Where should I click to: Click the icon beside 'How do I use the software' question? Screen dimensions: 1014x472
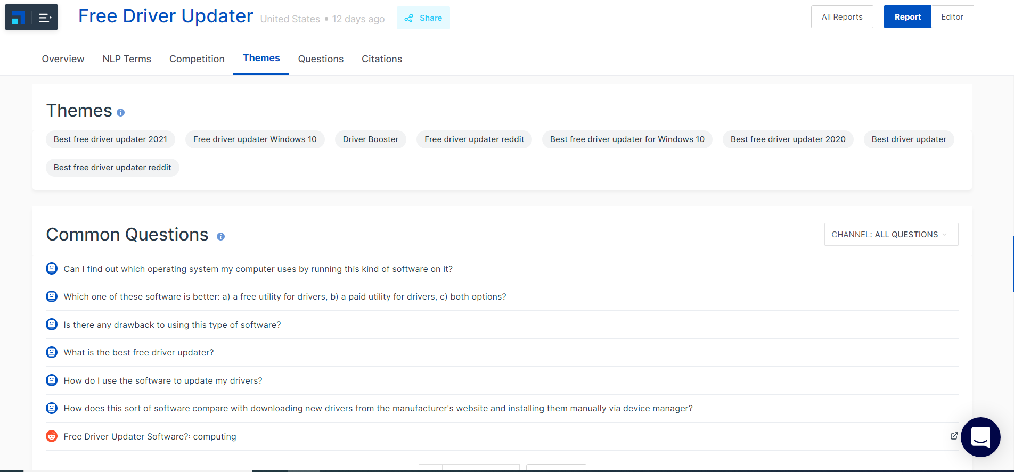(x=52, y=380)
